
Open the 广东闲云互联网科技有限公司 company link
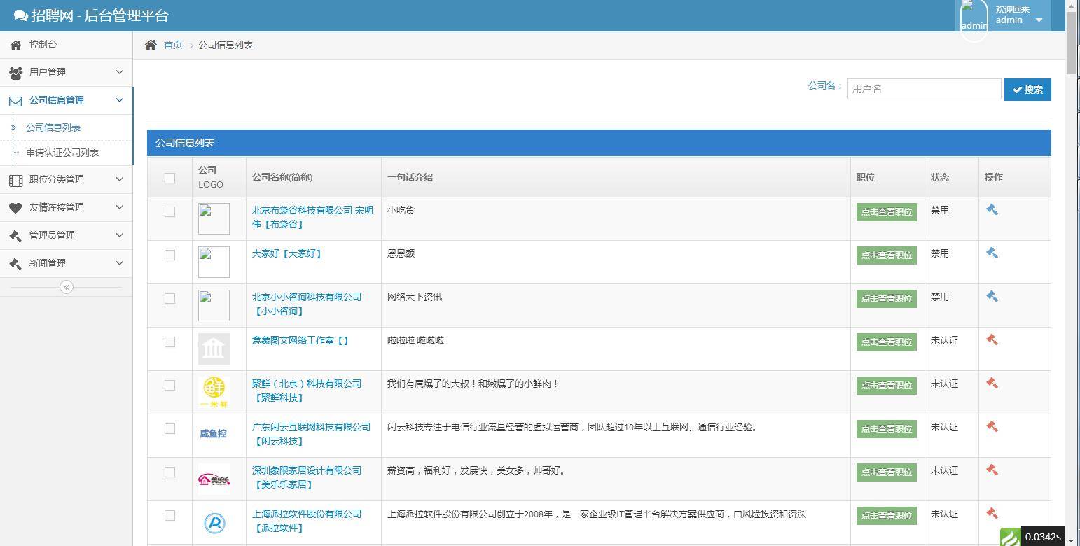pyautogui.click(x=311, y=428)
